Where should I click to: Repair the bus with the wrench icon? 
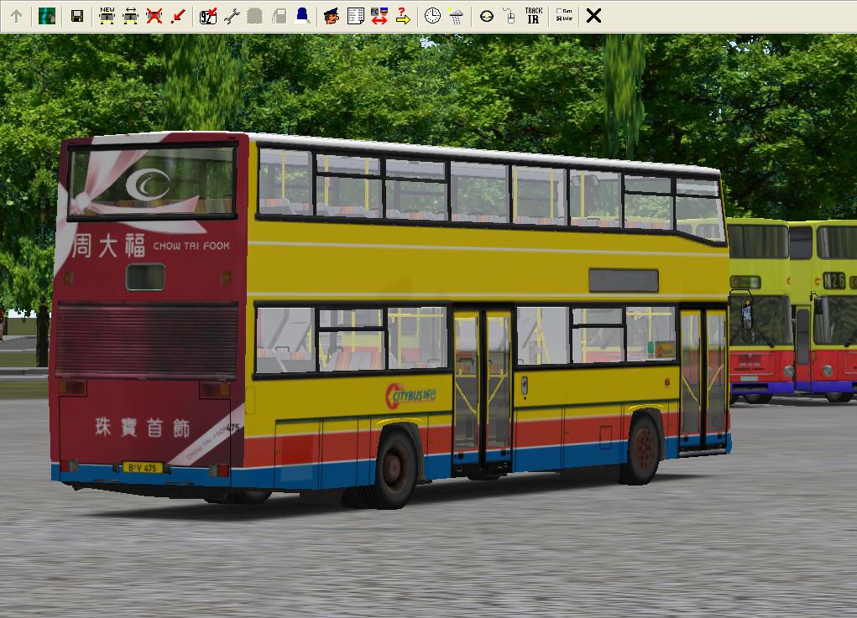coord(232,16)
